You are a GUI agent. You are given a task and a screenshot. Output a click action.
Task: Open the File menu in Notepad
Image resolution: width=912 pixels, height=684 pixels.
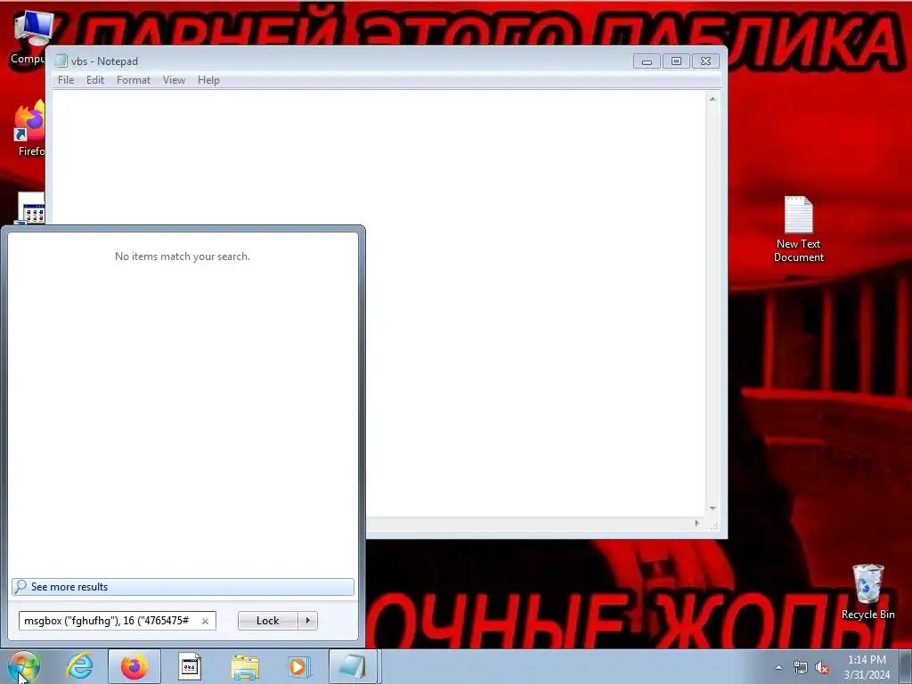click(66, 80)
